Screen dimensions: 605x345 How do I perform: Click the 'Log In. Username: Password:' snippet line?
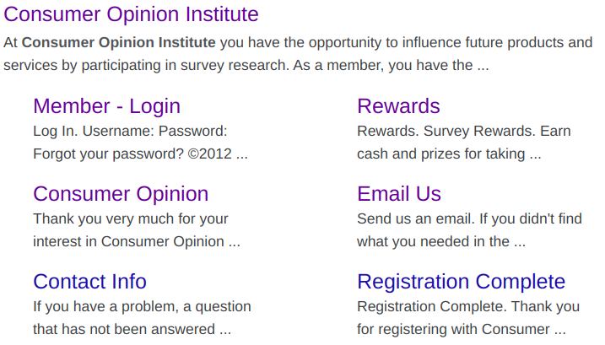pos(130,132)
